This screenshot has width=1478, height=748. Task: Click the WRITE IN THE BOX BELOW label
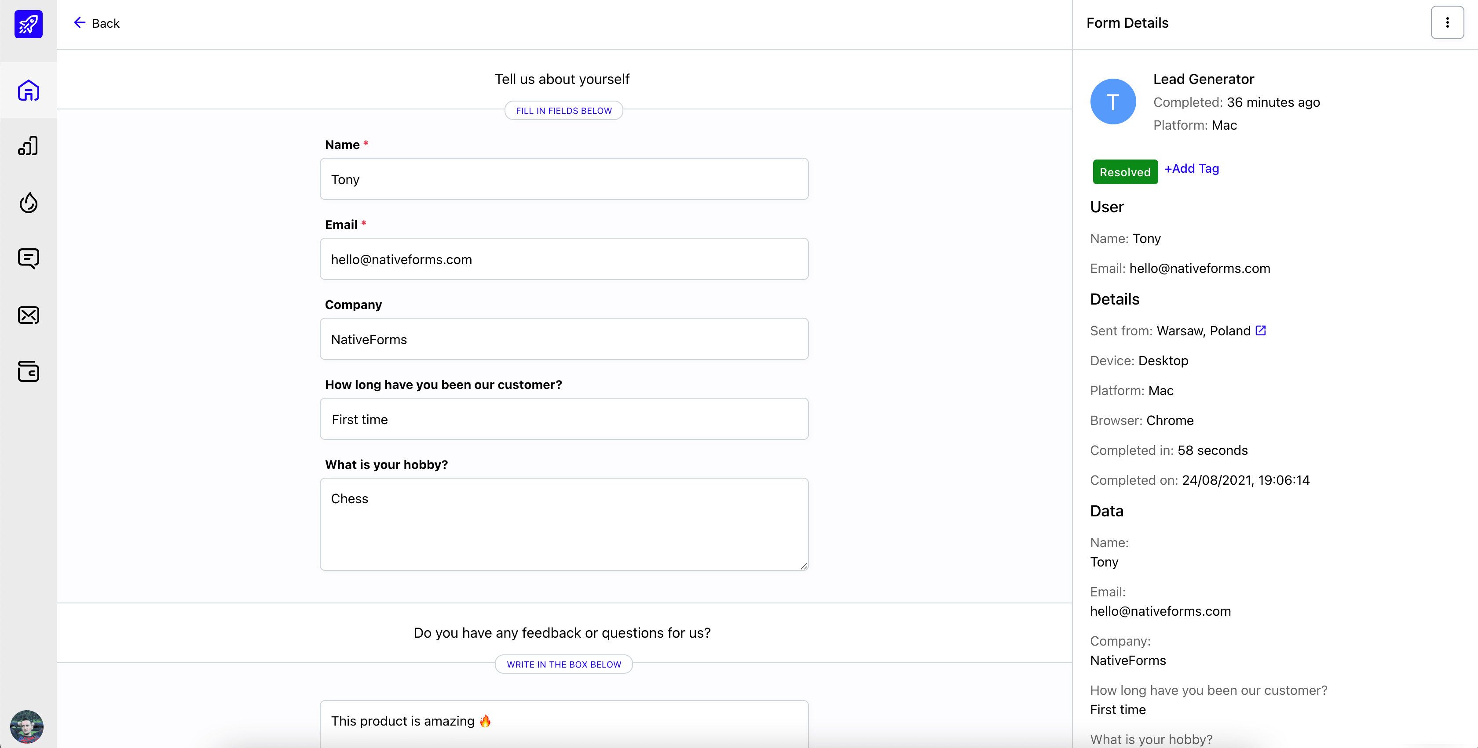pyautogui.click(x=563, y=664)
